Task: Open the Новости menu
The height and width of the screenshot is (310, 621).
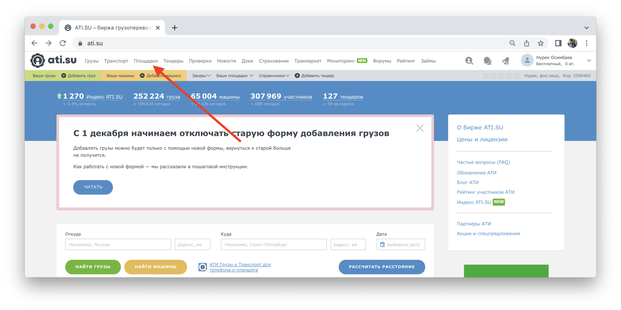Action: 227,61
